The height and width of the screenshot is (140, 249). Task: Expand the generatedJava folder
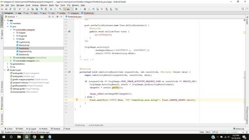click(8, 64)
